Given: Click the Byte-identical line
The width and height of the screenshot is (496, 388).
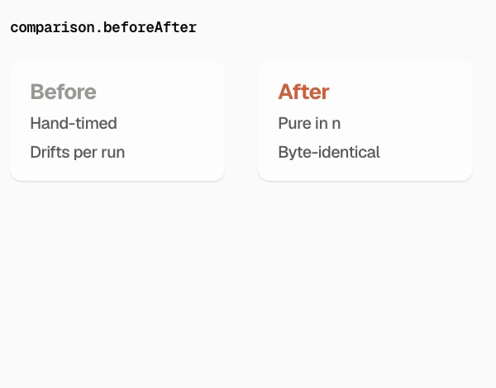Looking at the screenshot, I should point(329,152).
